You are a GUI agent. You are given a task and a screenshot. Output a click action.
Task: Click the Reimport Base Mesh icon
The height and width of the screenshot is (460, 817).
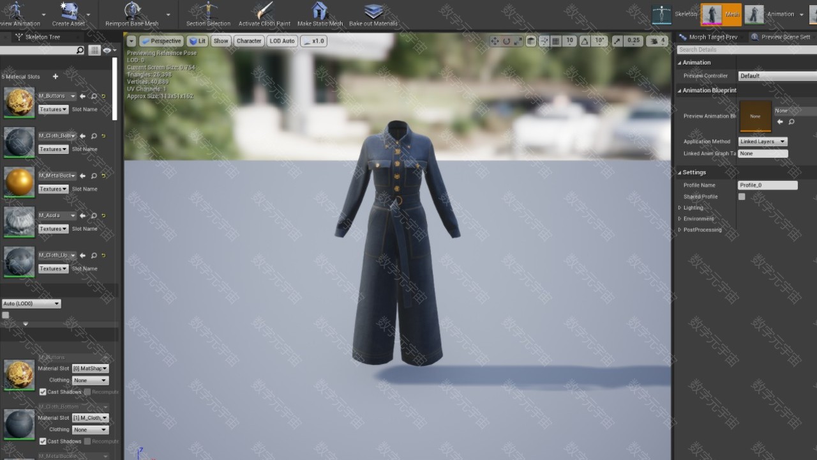(x=132, y=10)
